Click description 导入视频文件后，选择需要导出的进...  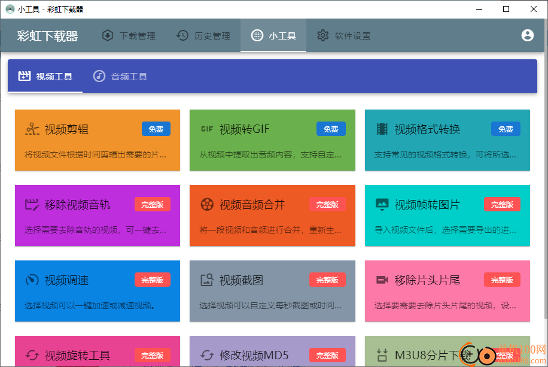pyautogui.click(x=445, y=230)
